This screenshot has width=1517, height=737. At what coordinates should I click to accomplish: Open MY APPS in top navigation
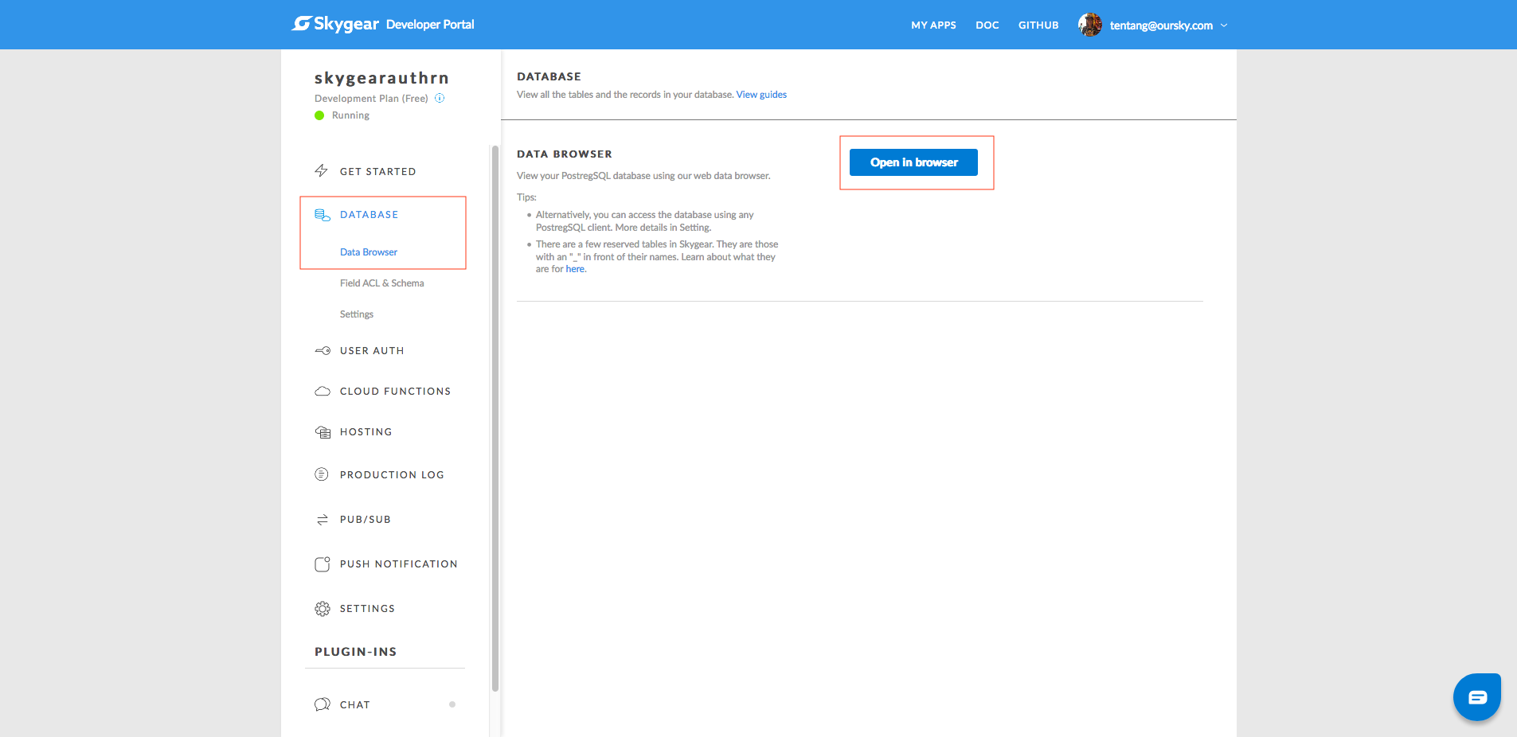[933, 25]
